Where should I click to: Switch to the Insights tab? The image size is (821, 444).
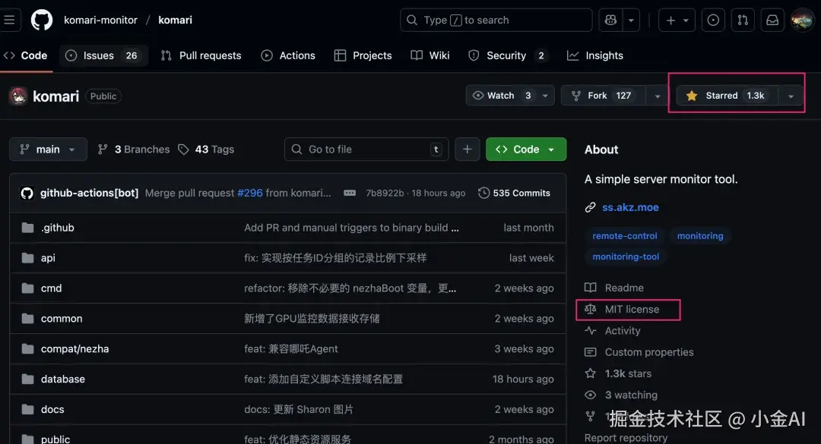(595, 55)
